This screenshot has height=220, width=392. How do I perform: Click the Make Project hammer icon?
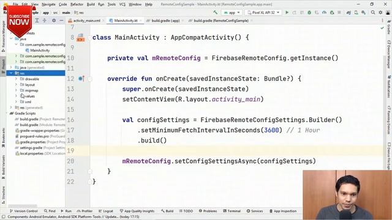pyautogui.click(x=215, y=12)
